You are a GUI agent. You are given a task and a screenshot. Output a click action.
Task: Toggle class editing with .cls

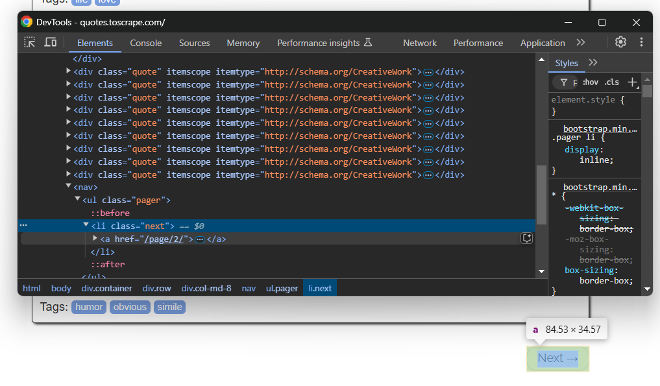(x=611, y=82)
